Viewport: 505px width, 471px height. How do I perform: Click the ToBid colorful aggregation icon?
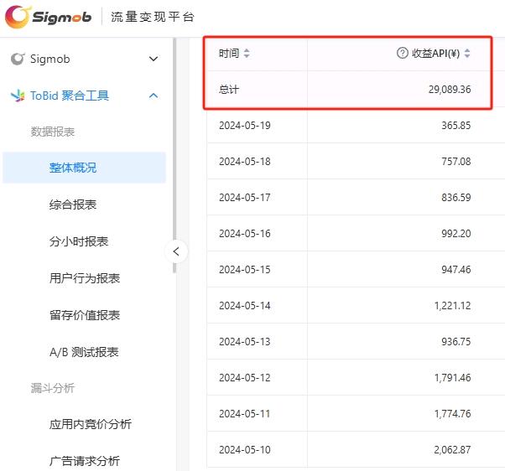[x=18, y=96]
